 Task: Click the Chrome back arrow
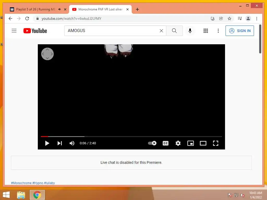pyautogui.click(x=10, y=18)
